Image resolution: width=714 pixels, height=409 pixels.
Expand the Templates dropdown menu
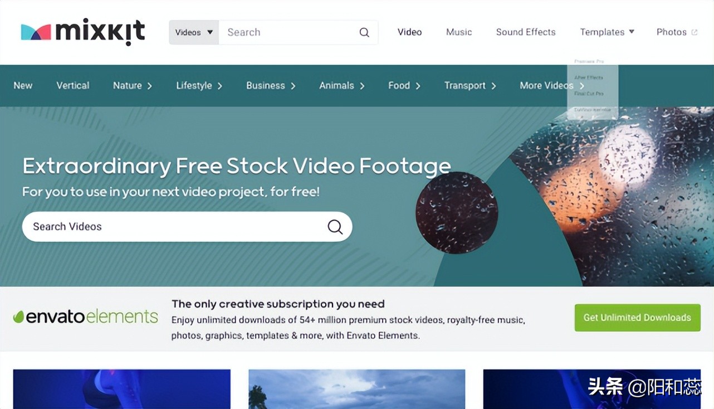[x=607, y=32]
